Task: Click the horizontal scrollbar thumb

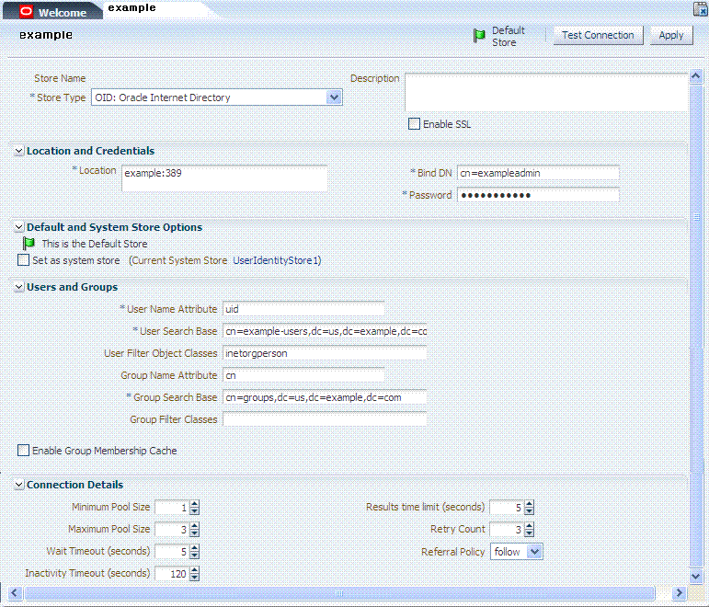Action: coord(339,593)
